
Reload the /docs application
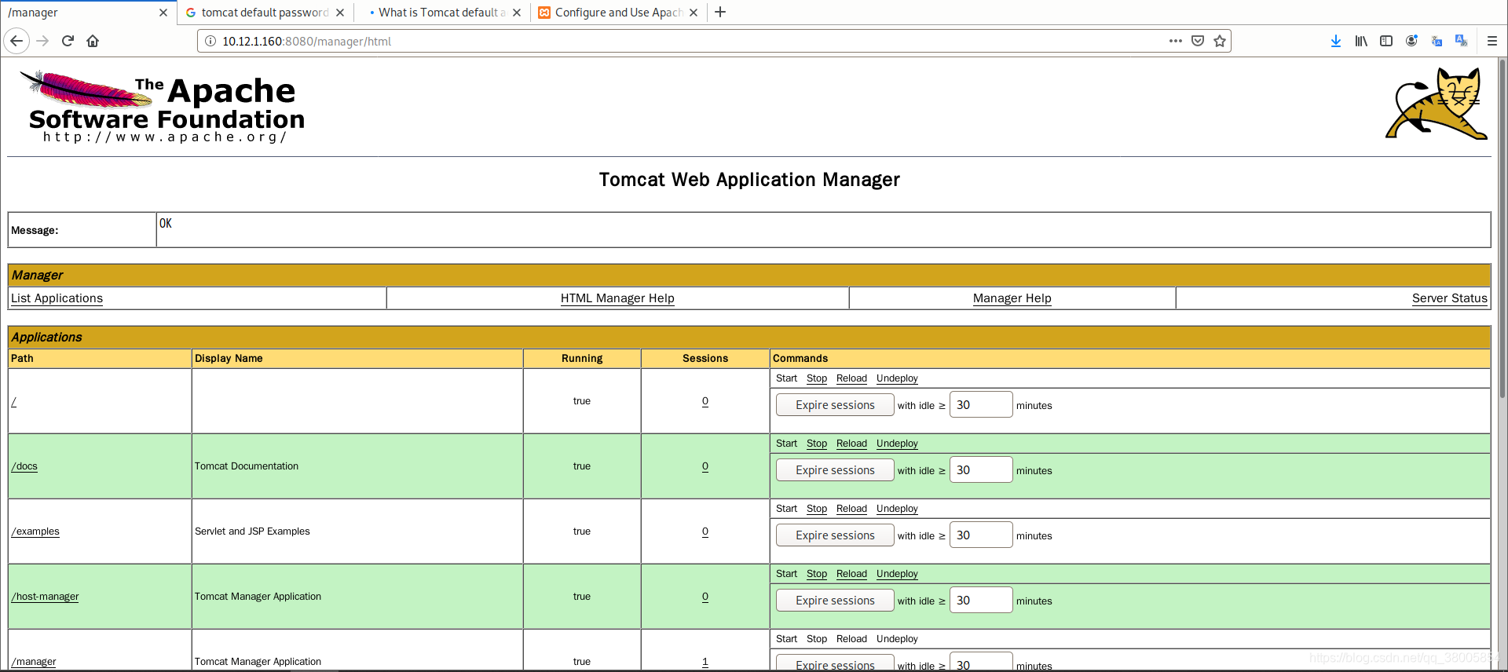tap(851, 444)
